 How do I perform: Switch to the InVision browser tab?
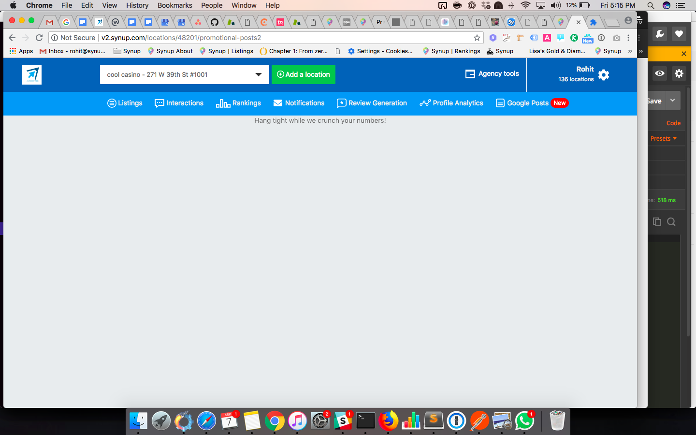280,22
